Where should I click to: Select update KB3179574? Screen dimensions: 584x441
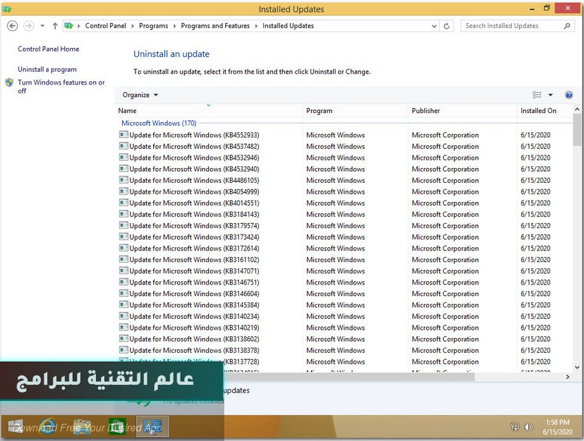[194, 226]
